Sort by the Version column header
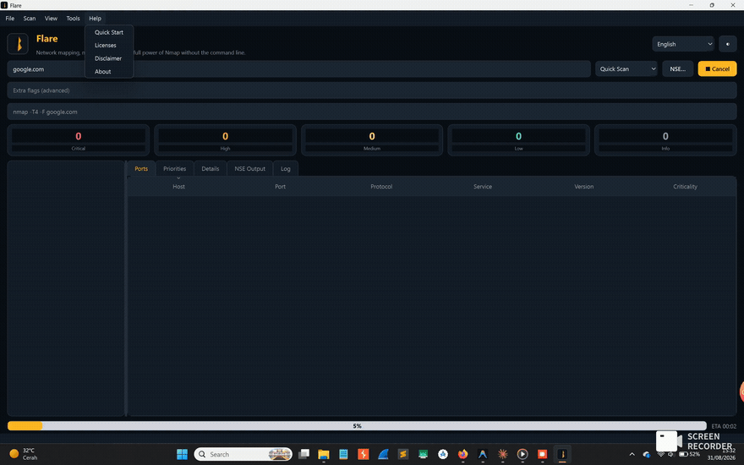The height and width of the screenshot is (465, 744). click(x=583, y=187)
